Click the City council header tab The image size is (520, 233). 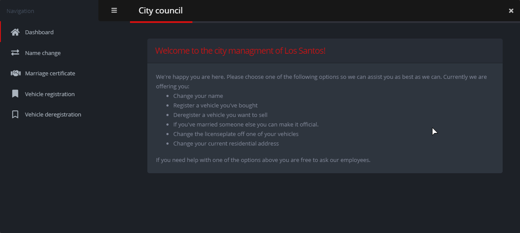click(161, 10)
